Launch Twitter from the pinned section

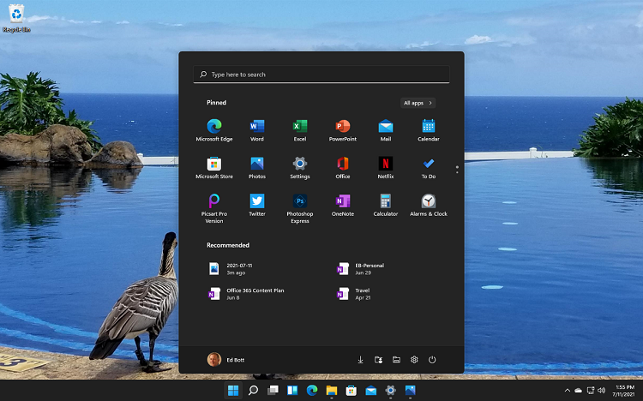coord(257,202)
